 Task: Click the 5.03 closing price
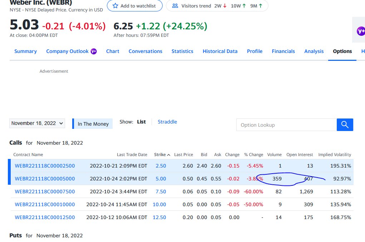click(x=24, y=25)
